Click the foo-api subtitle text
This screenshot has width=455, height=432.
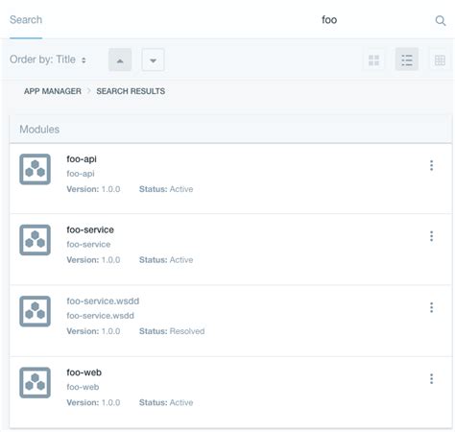[x=81, y=174]
